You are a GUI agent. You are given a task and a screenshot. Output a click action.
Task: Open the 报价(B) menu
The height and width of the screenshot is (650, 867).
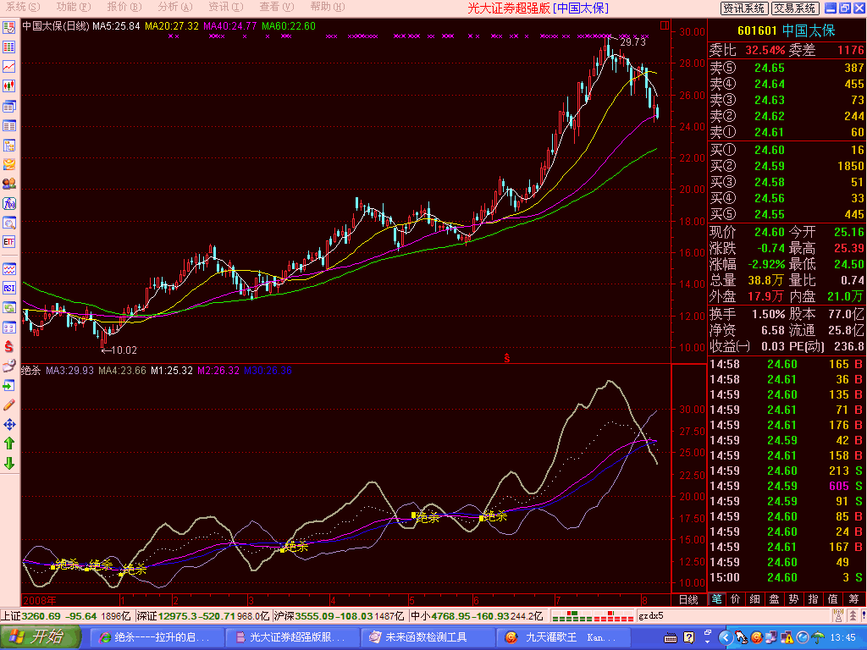(124, 7)
